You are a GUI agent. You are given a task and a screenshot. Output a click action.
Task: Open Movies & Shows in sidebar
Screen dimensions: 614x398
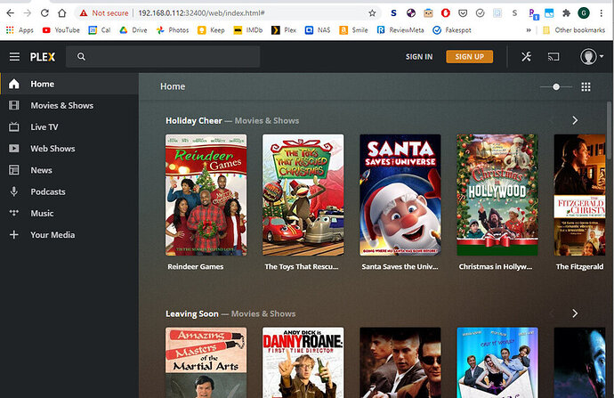[69, 105]
